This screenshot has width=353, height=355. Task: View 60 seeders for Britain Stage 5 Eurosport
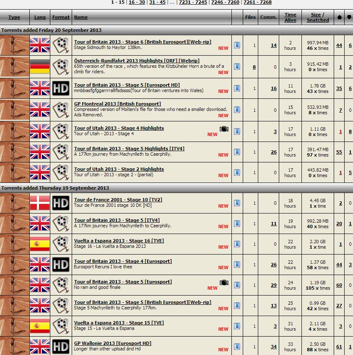click(x=339, y=285)
